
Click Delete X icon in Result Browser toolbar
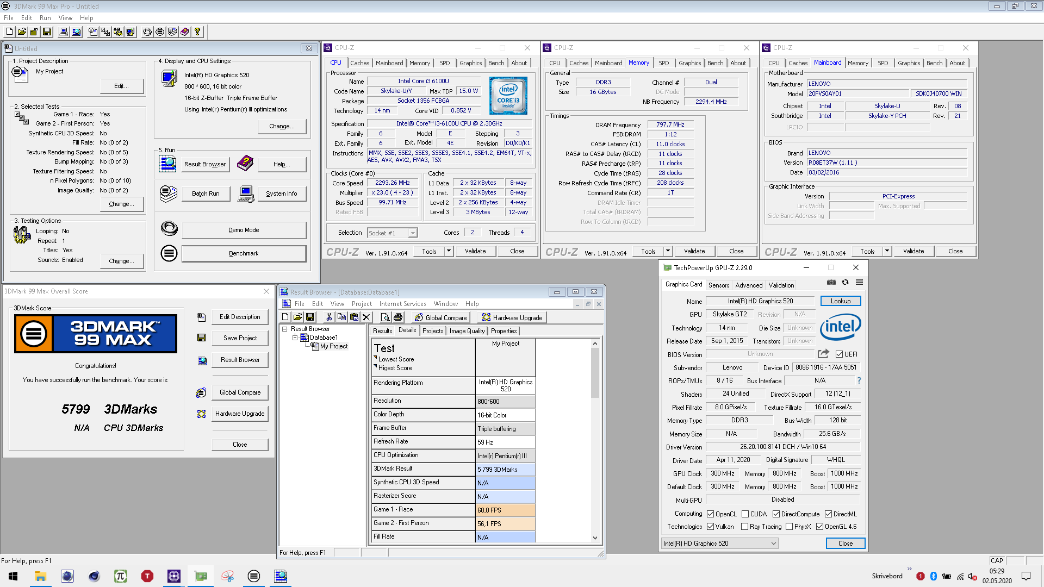[366, 317]
